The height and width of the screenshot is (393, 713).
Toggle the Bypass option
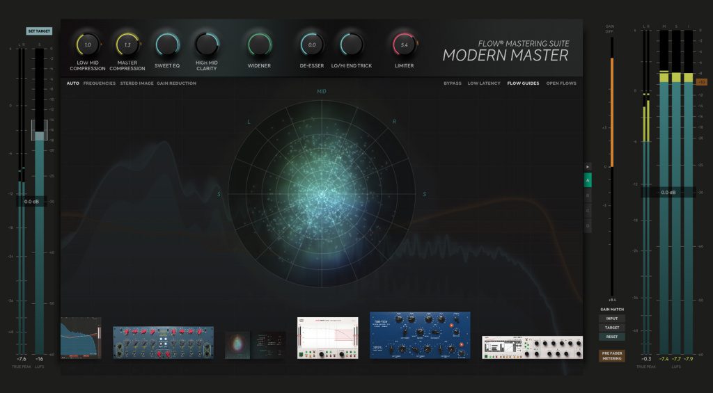click(453, 83)
